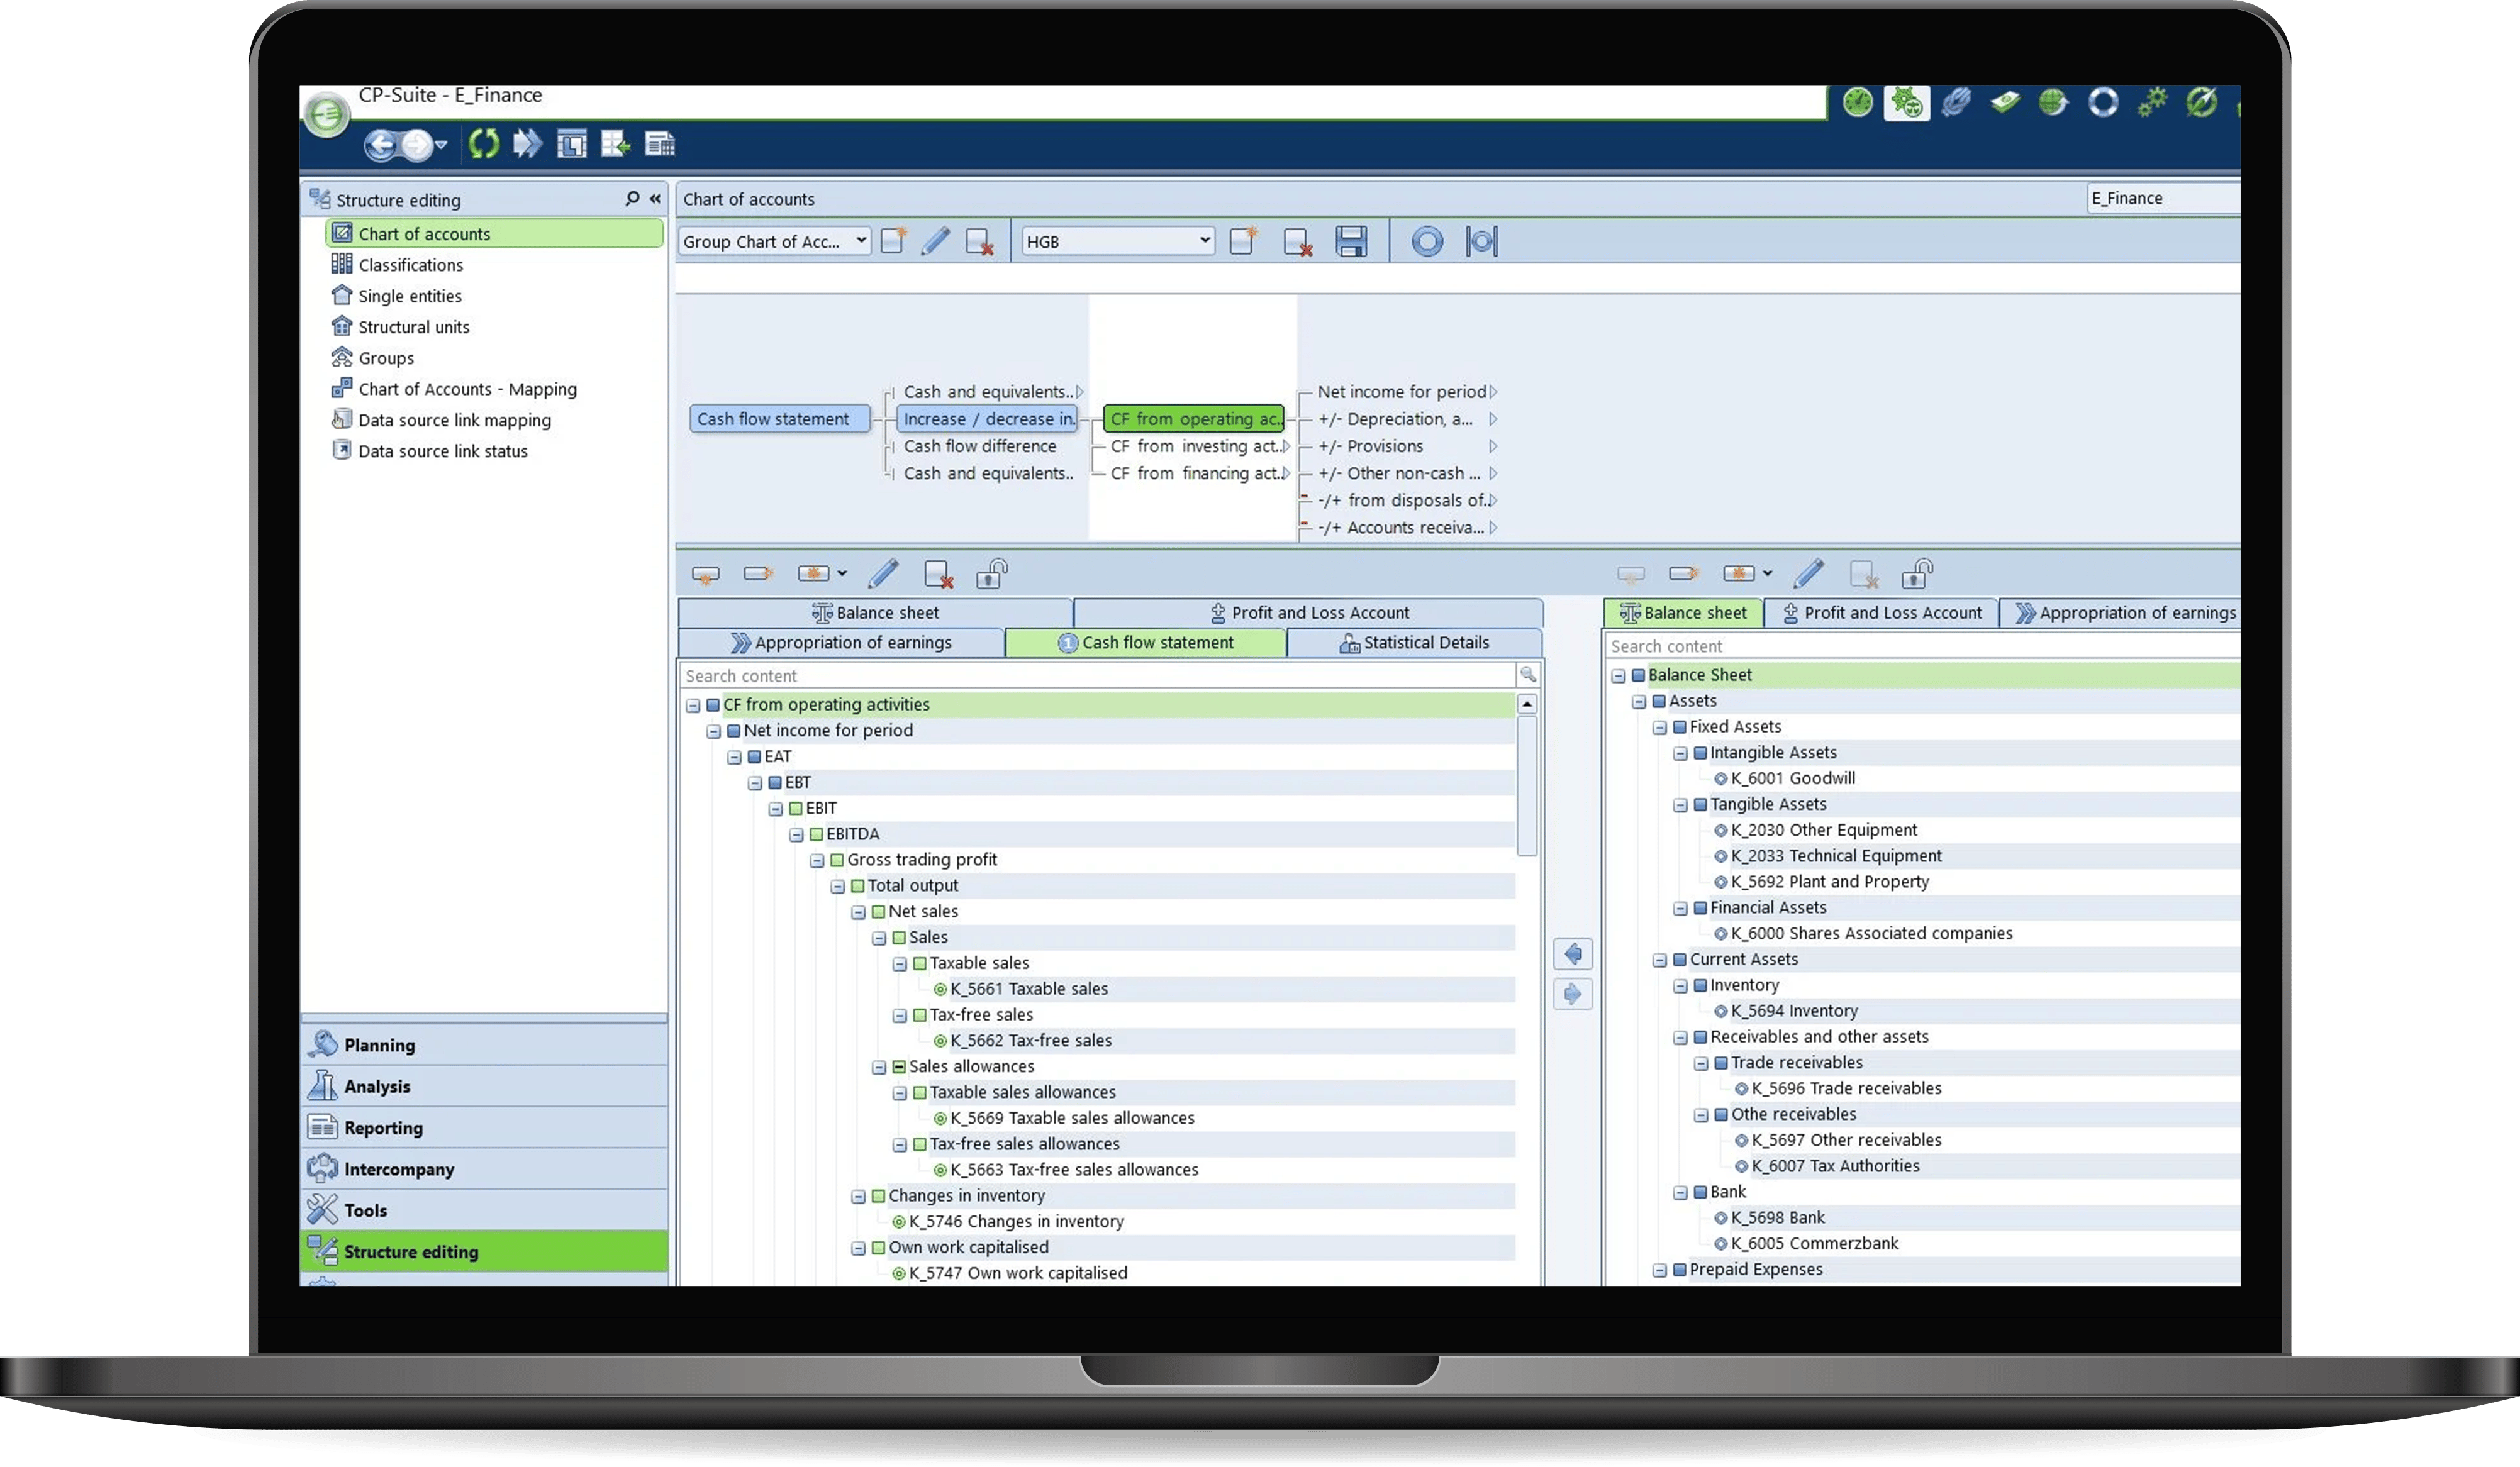
Task: Click the double-arrow forward icon in top toolbar
Action: click(527, 144)
